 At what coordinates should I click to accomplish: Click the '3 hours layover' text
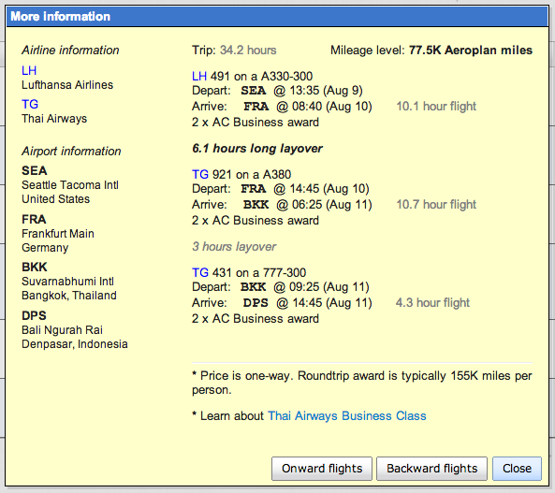[x=234, y=246]
